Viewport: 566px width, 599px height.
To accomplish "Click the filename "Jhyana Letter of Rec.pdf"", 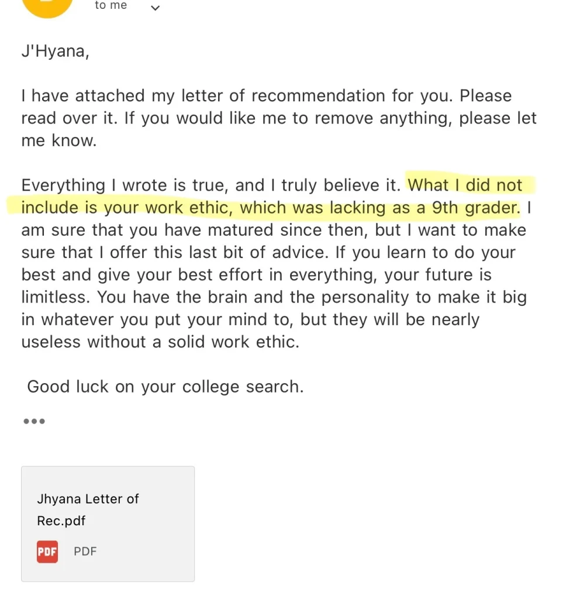I will [x=88, y=510].
